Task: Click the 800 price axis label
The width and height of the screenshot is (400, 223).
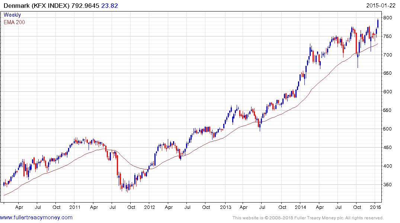Action: (387, 17)
